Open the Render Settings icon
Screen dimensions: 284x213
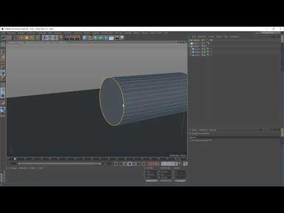(78, 38)
